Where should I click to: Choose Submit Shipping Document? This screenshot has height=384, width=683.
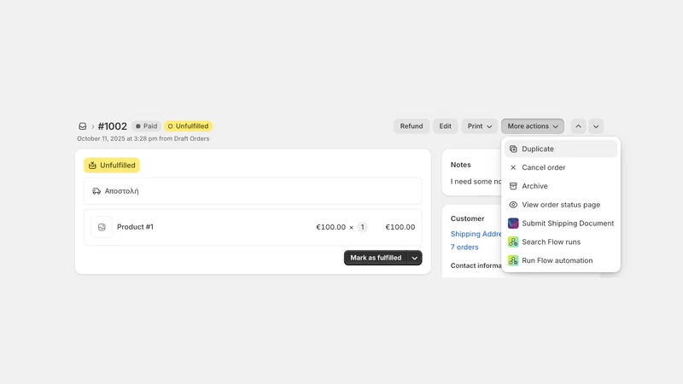pyautogui.click(x=561, y=224)
